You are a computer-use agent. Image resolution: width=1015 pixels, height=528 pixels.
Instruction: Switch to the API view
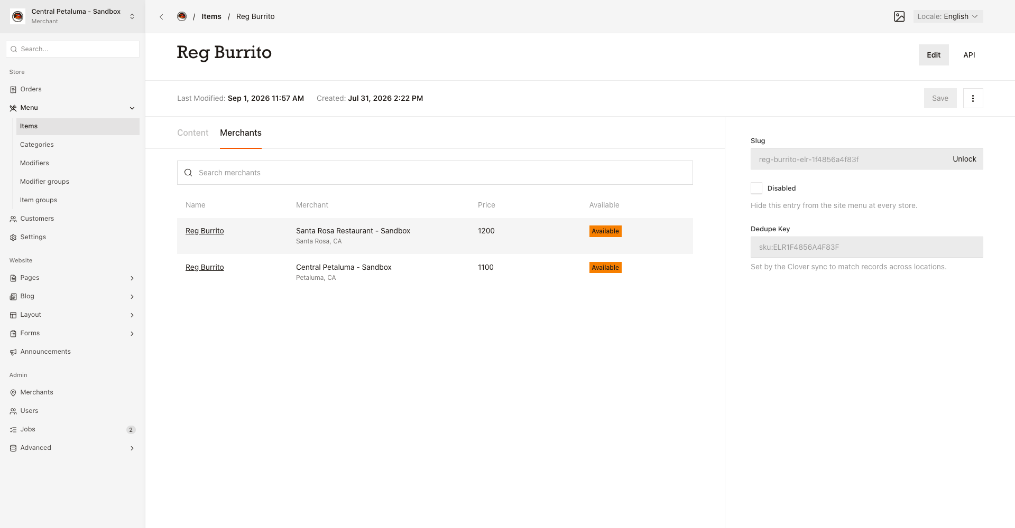969,55
